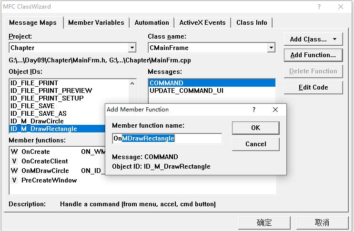Click the Edit Code button
This screenshot has height=232, width=354.
[x=313, y=87]
